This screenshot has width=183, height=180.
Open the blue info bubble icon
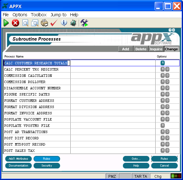pos(64,23)
